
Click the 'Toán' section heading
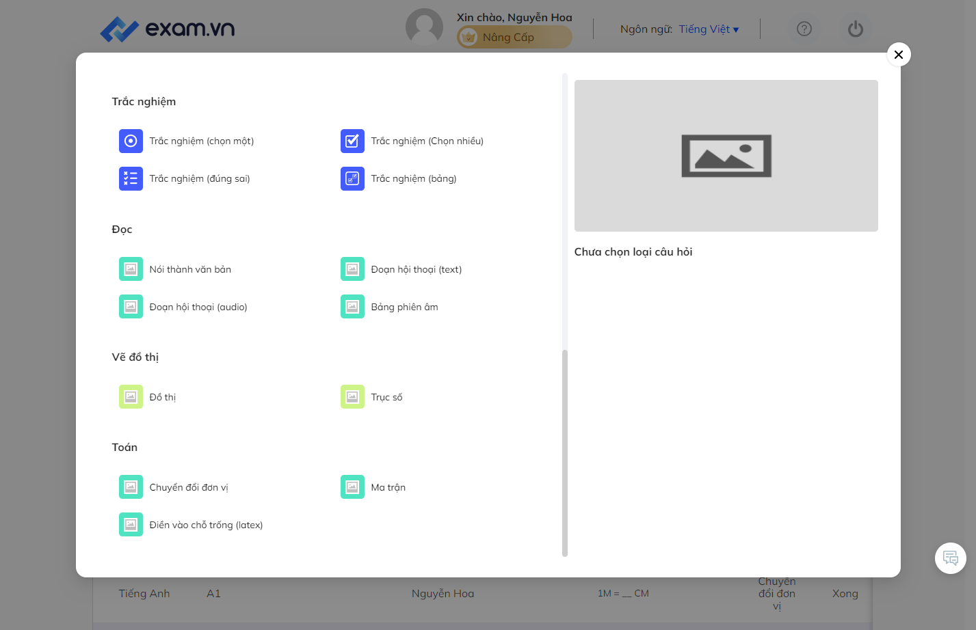click(x=124, y=447)
